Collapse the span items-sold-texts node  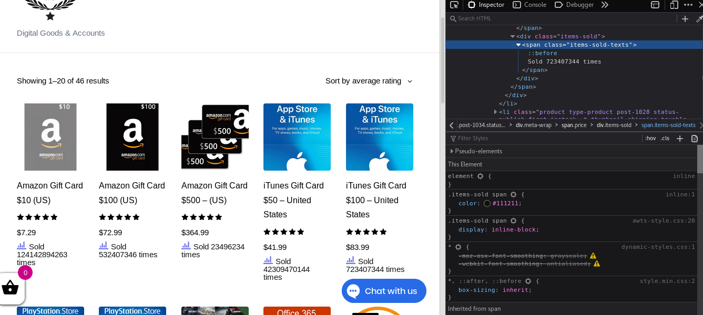pos(518,45)
